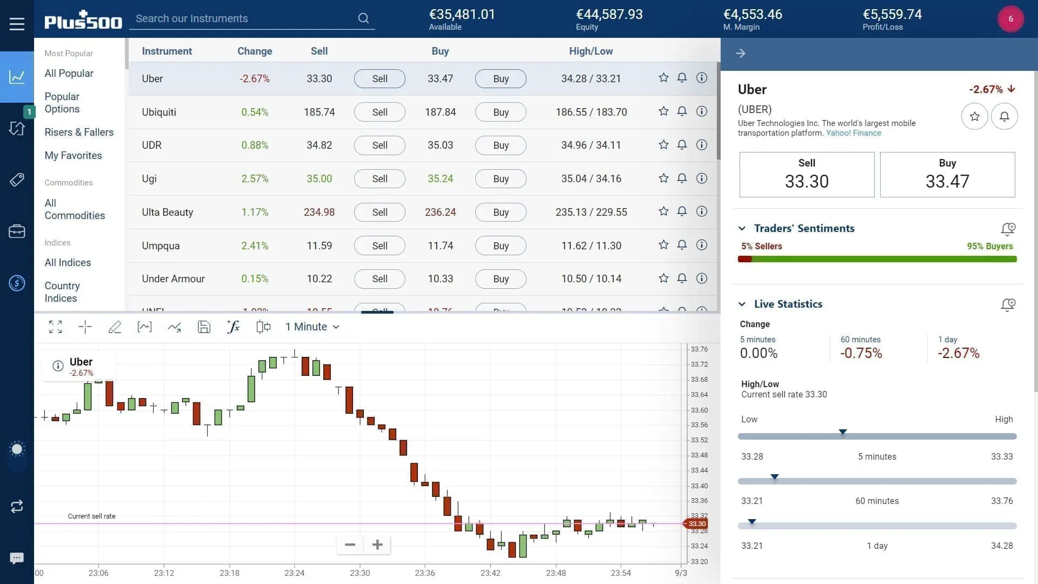Screen dimensions: 1038x584
Task: Select All Commodities category
Action: coord(75,209)
